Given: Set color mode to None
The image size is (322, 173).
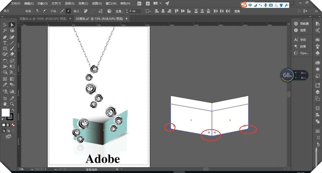Looking at the screenshot, I should click(x=13, y=125).
